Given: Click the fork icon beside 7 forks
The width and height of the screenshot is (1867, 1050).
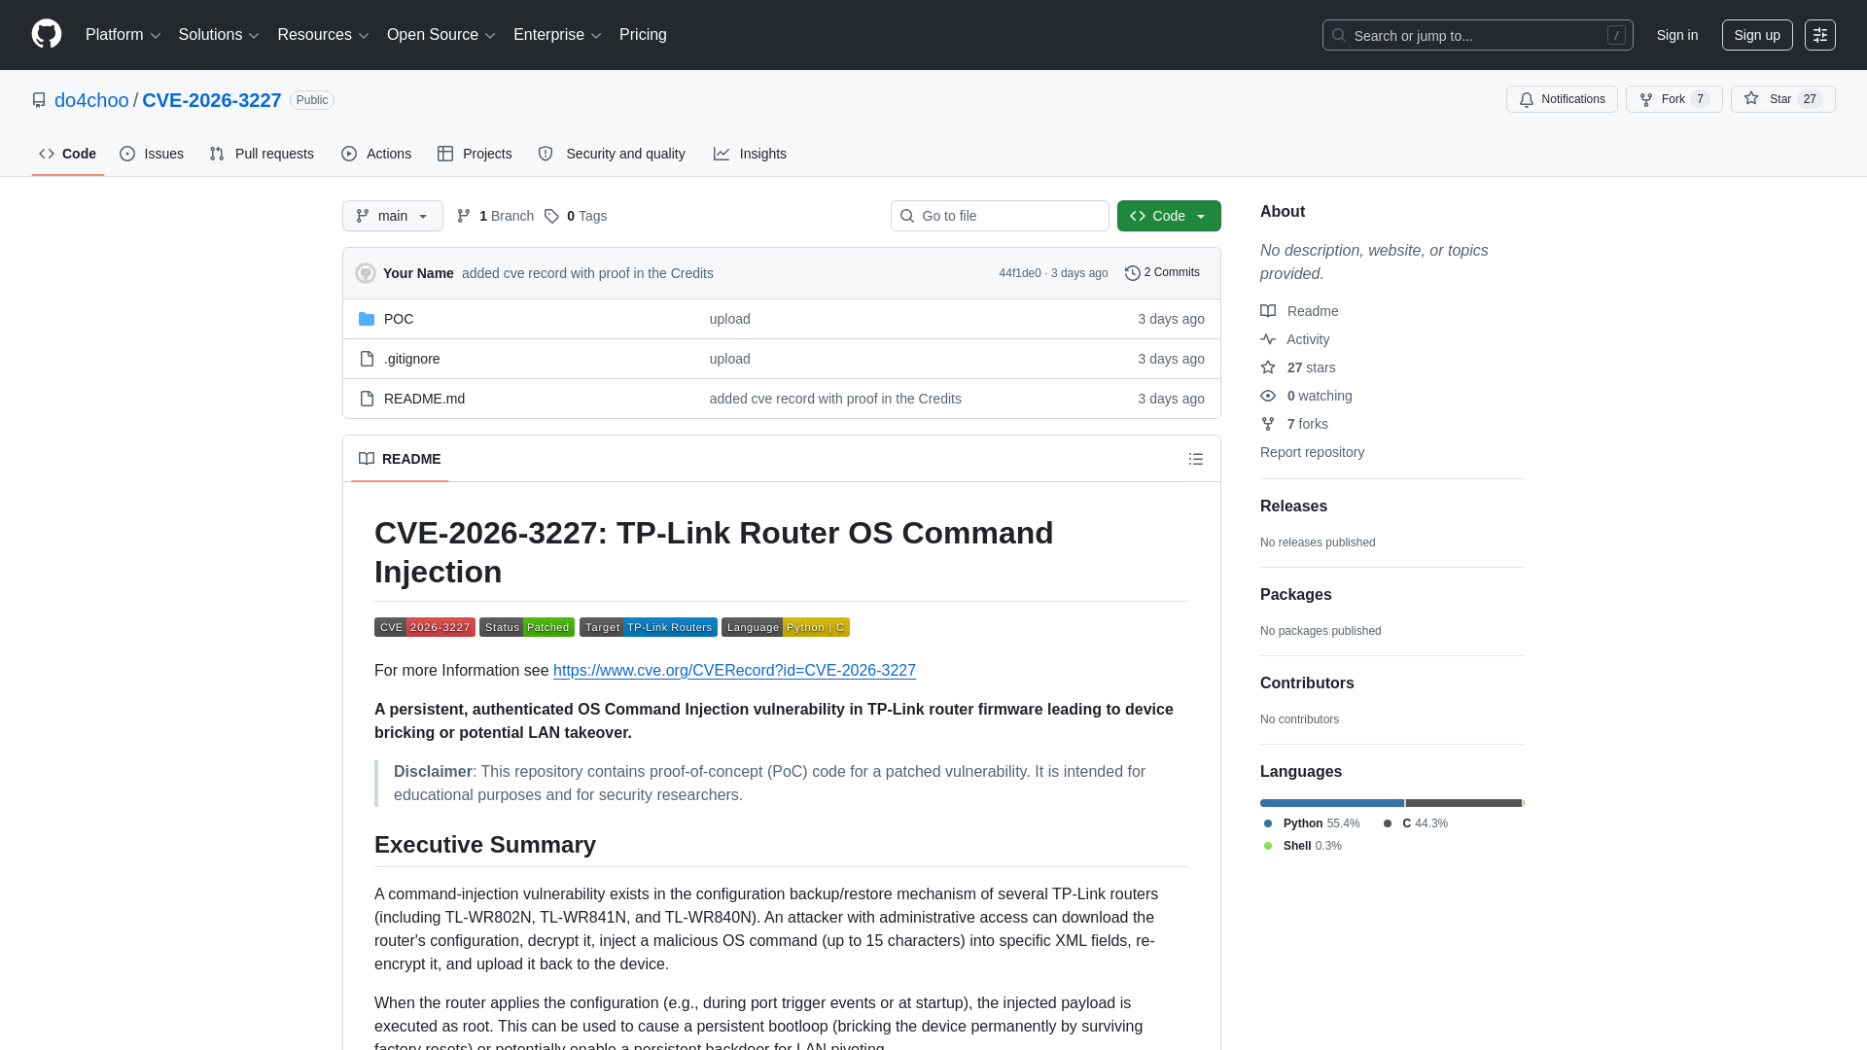Looking at the screenshot, I should [x=1268, y=424].
